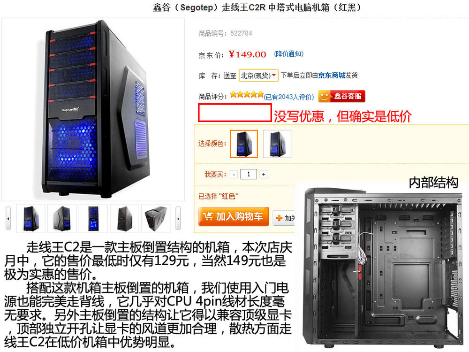Click the 降价通知 price alert link
The image size is (469, 352).
click(x=288, y=54)
